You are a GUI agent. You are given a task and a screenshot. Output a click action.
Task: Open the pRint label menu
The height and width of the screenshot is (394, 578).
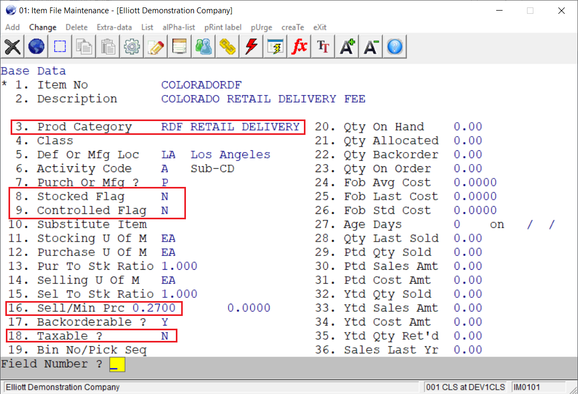click(x=223, y=27)
